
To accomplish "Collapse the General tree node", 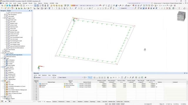I will 1,81.
